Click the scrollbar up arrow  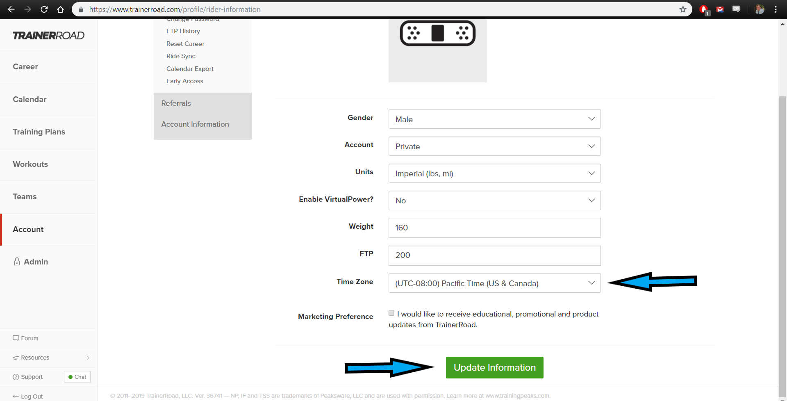coord(782,24)
